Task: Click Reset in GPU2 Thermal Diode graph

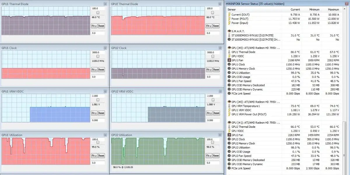Action: click(x=216, y=26)
